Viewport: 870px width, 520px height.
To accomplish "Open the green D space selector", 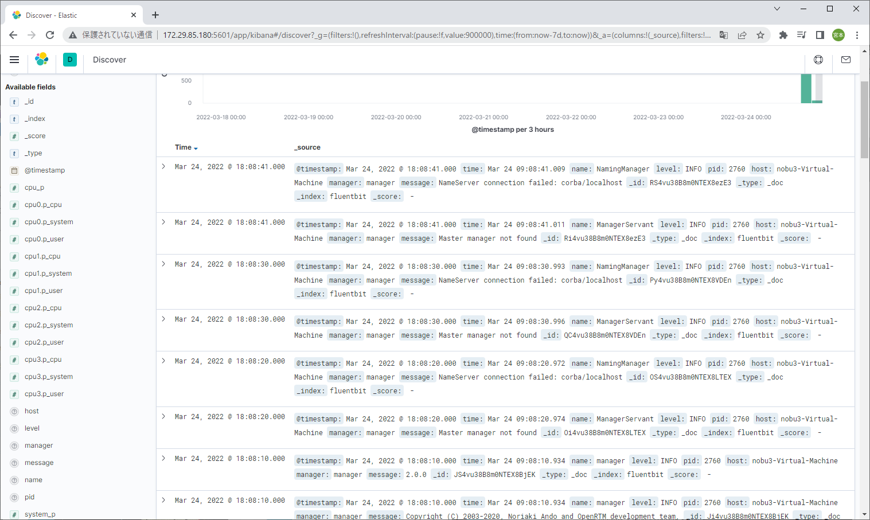I will tap(70, 60).
